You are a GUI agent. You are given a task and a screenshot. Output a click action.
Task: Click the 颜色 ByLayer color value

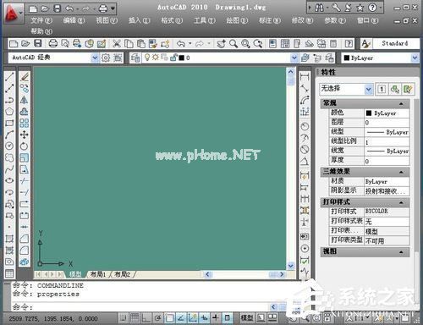tap(387, 113)
